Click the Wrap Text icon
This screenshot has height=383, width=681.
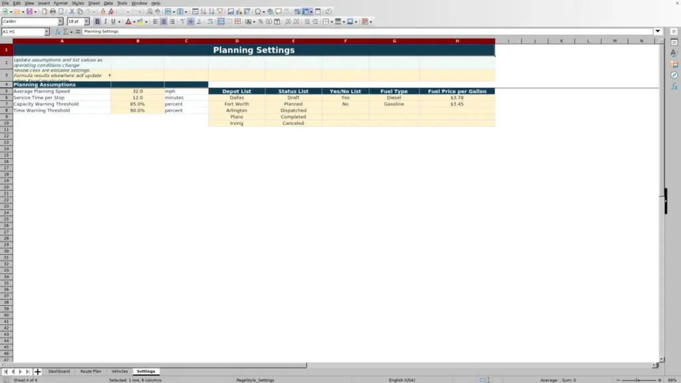pyautogui.click(x=209, y=21)
